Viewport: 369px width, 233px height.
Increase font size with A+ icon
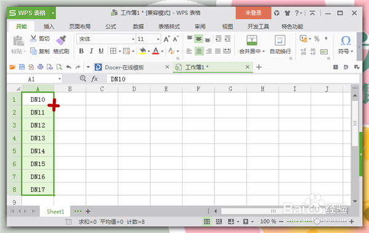[167, 39]
